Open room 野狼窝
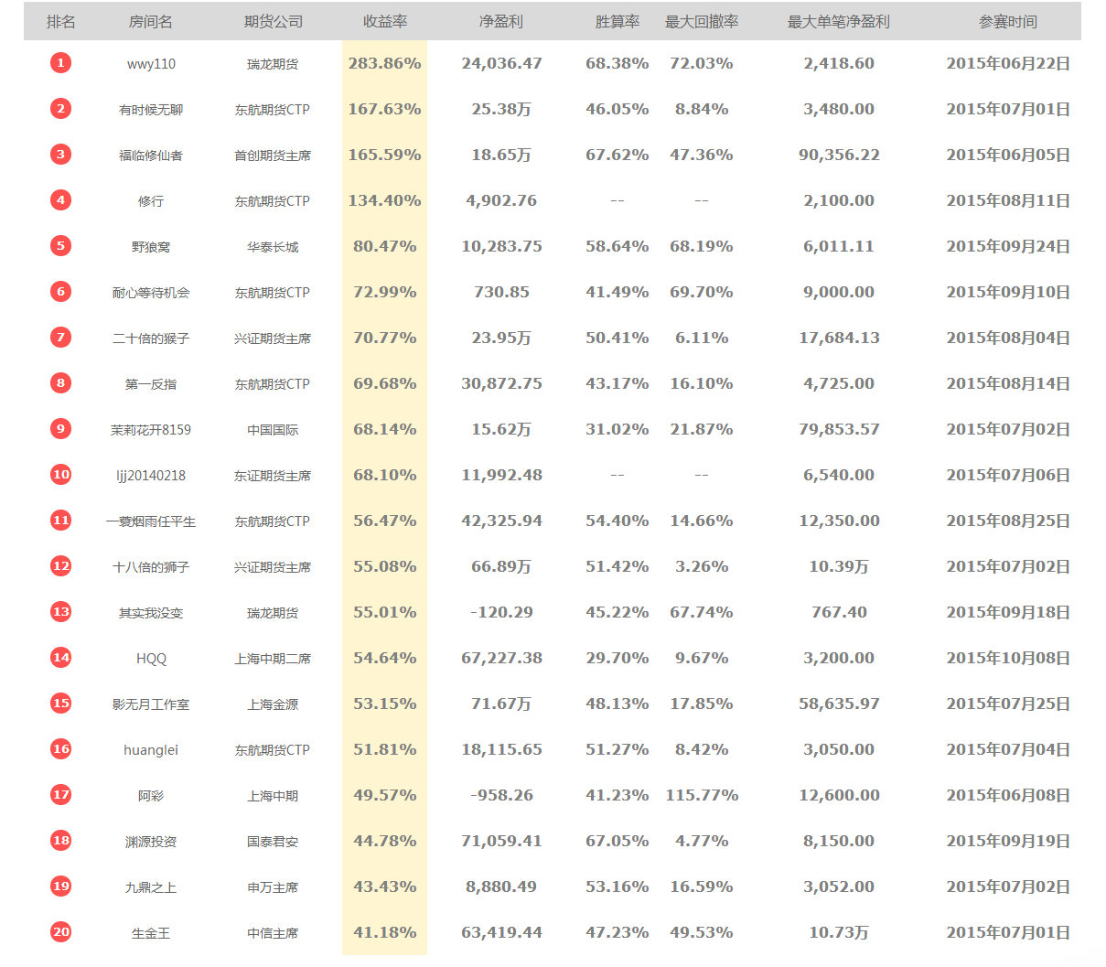The image size is (1106, 967). pos(151,247)
